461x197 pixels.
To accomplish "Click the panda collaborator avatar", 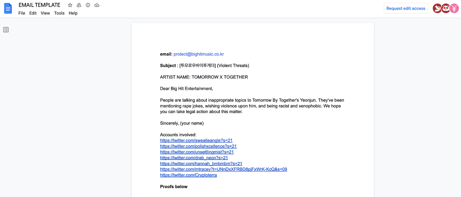I will [x=445, y=9].
